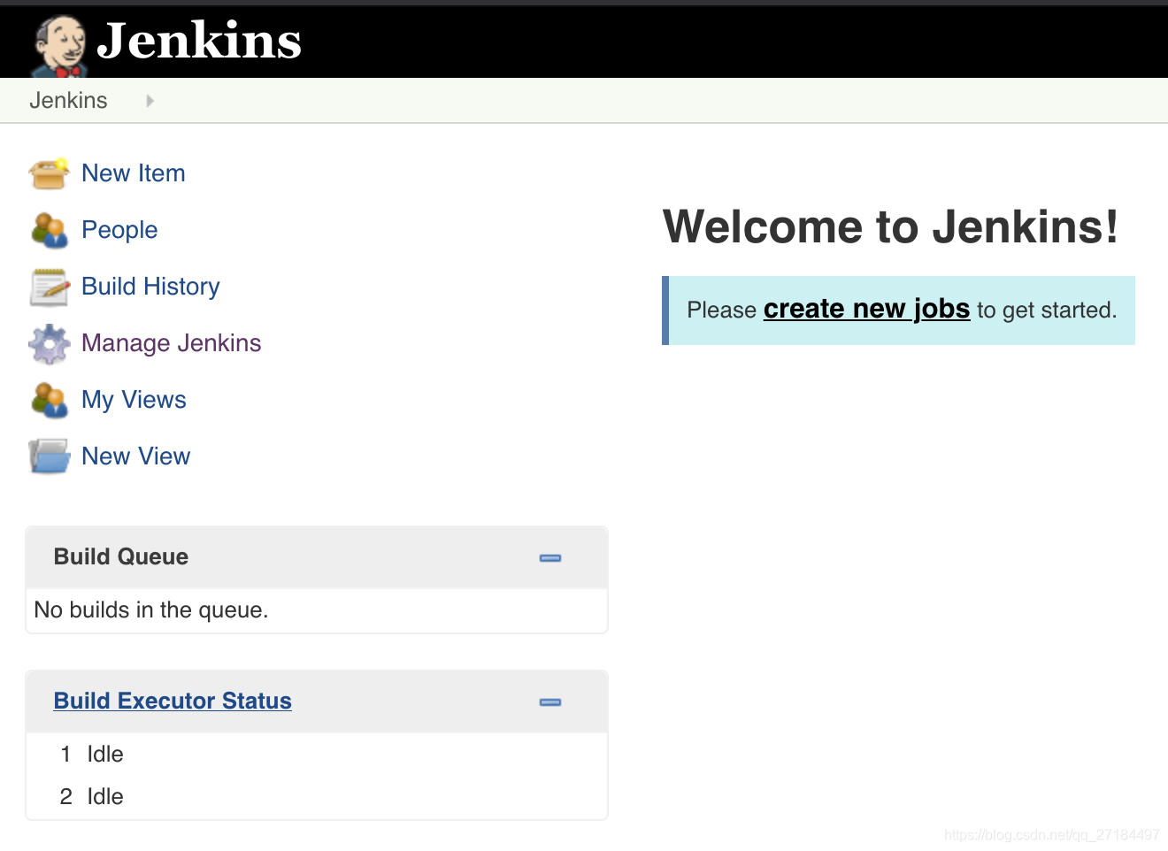Screen dimensions: 1168x851
Task: Open the Build History link
Action: [x=150, y=287]
